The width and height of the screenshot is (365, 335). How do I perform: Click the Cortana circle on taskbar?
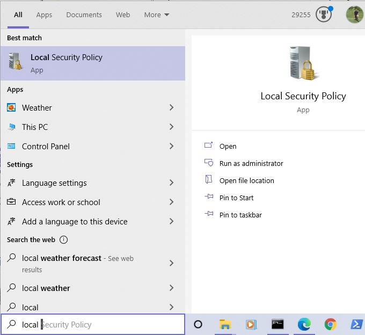tap(198, 324)
